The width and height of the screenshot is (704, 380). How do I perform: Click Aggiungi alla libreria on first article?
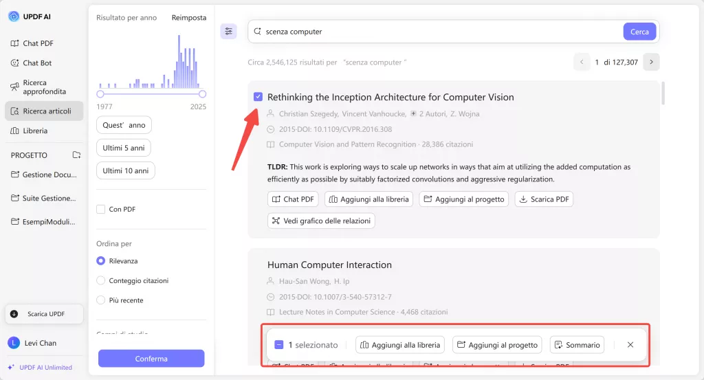click(x=369, y=199)
